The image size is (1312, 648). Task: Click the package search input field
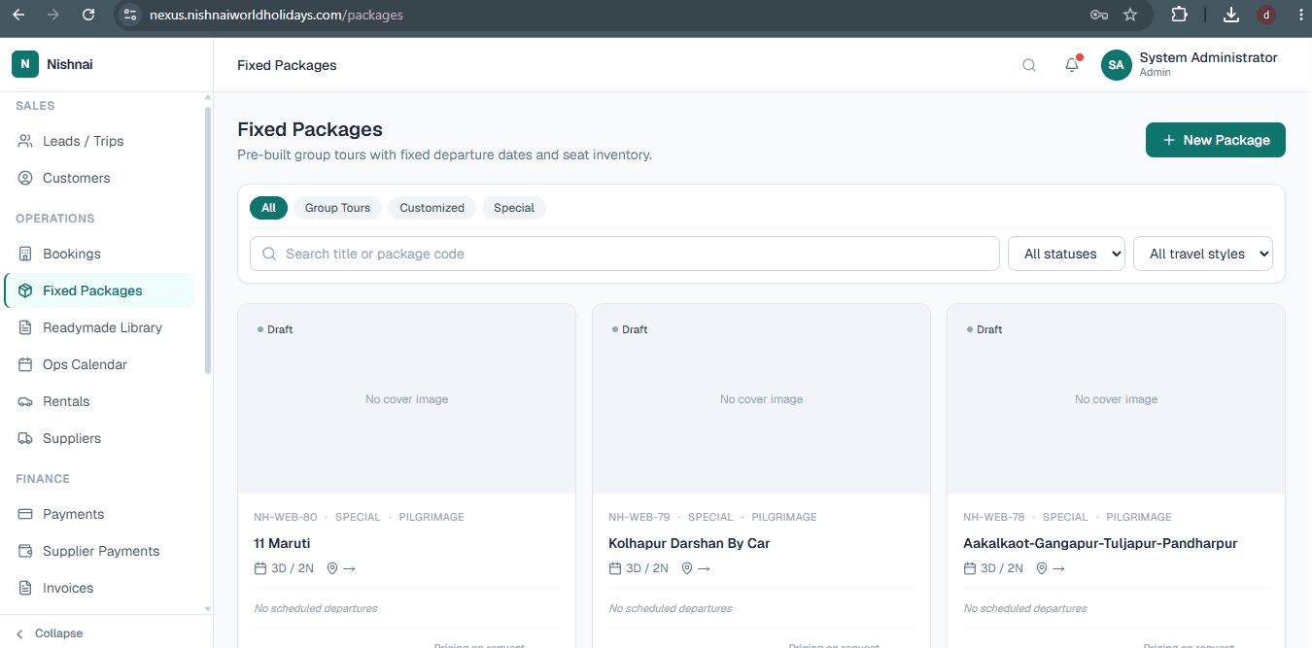[625, 254]
